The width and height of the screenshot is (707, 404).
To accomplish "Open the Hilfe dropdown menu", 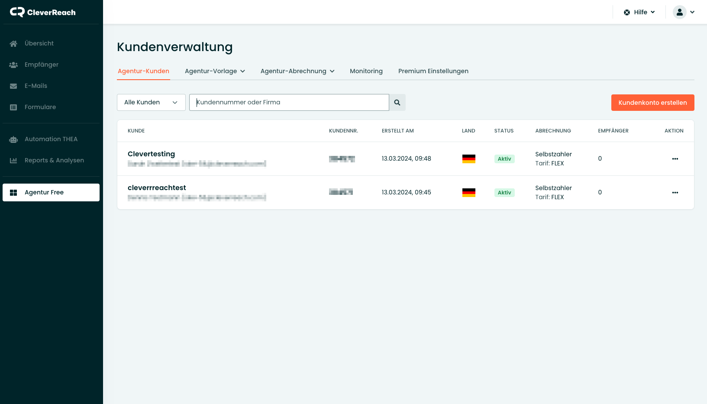I will coord(639,12).
